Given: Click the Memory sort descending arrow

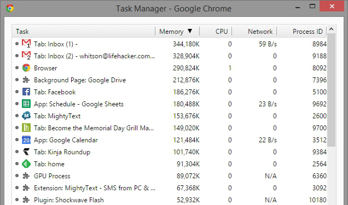Looking at the screenshot, I should click(190, 31).
